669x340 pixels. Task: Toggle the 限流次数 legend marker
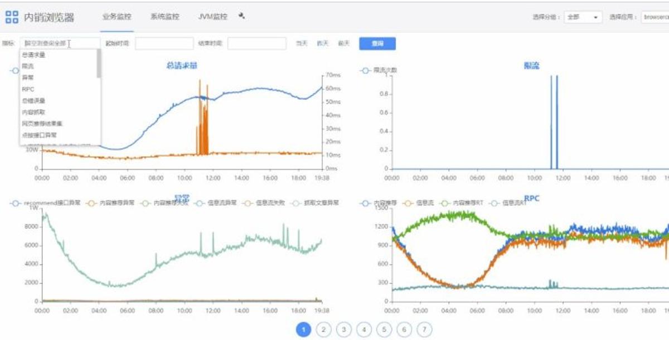[365, 71]
